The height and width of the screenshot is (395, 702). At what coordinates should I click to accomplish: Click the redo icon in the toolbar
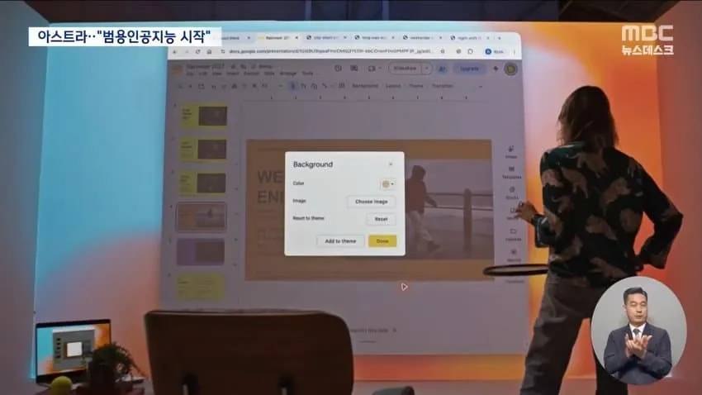point(224,87)
